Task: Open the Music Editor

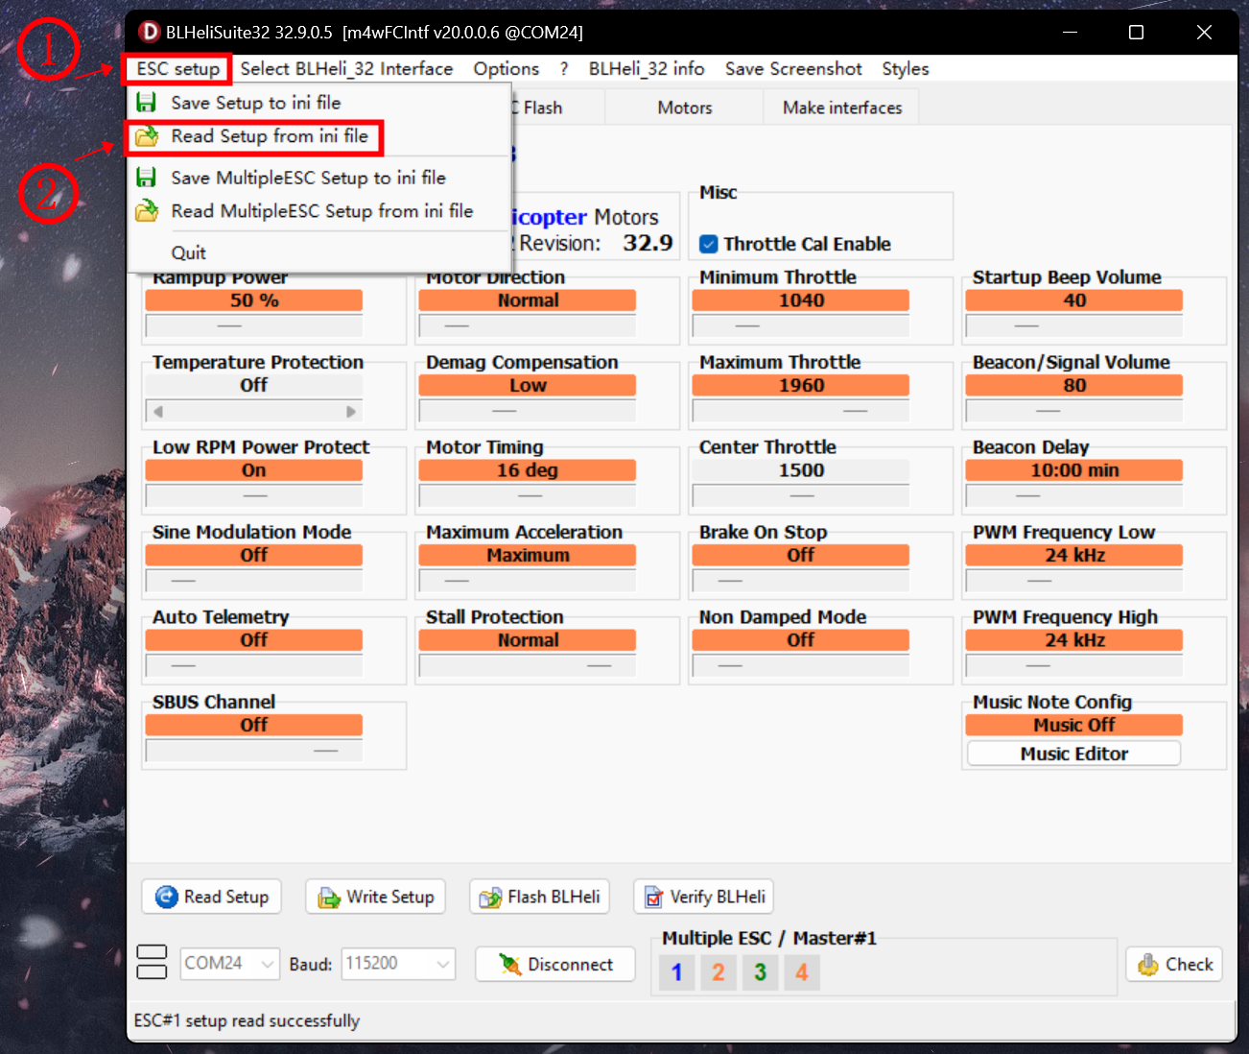Action: [1073, 754]
